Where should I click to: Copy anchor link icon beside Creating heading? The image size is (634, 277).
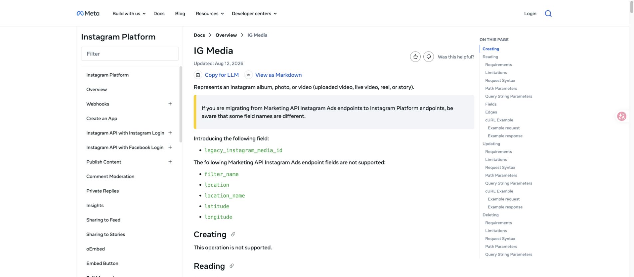(233, 234)
